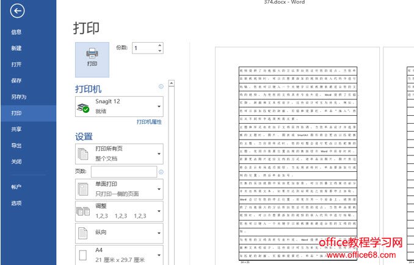Click the 设置 section heading
Viewport: 414px width, 265px height.
tap(84, 136)
